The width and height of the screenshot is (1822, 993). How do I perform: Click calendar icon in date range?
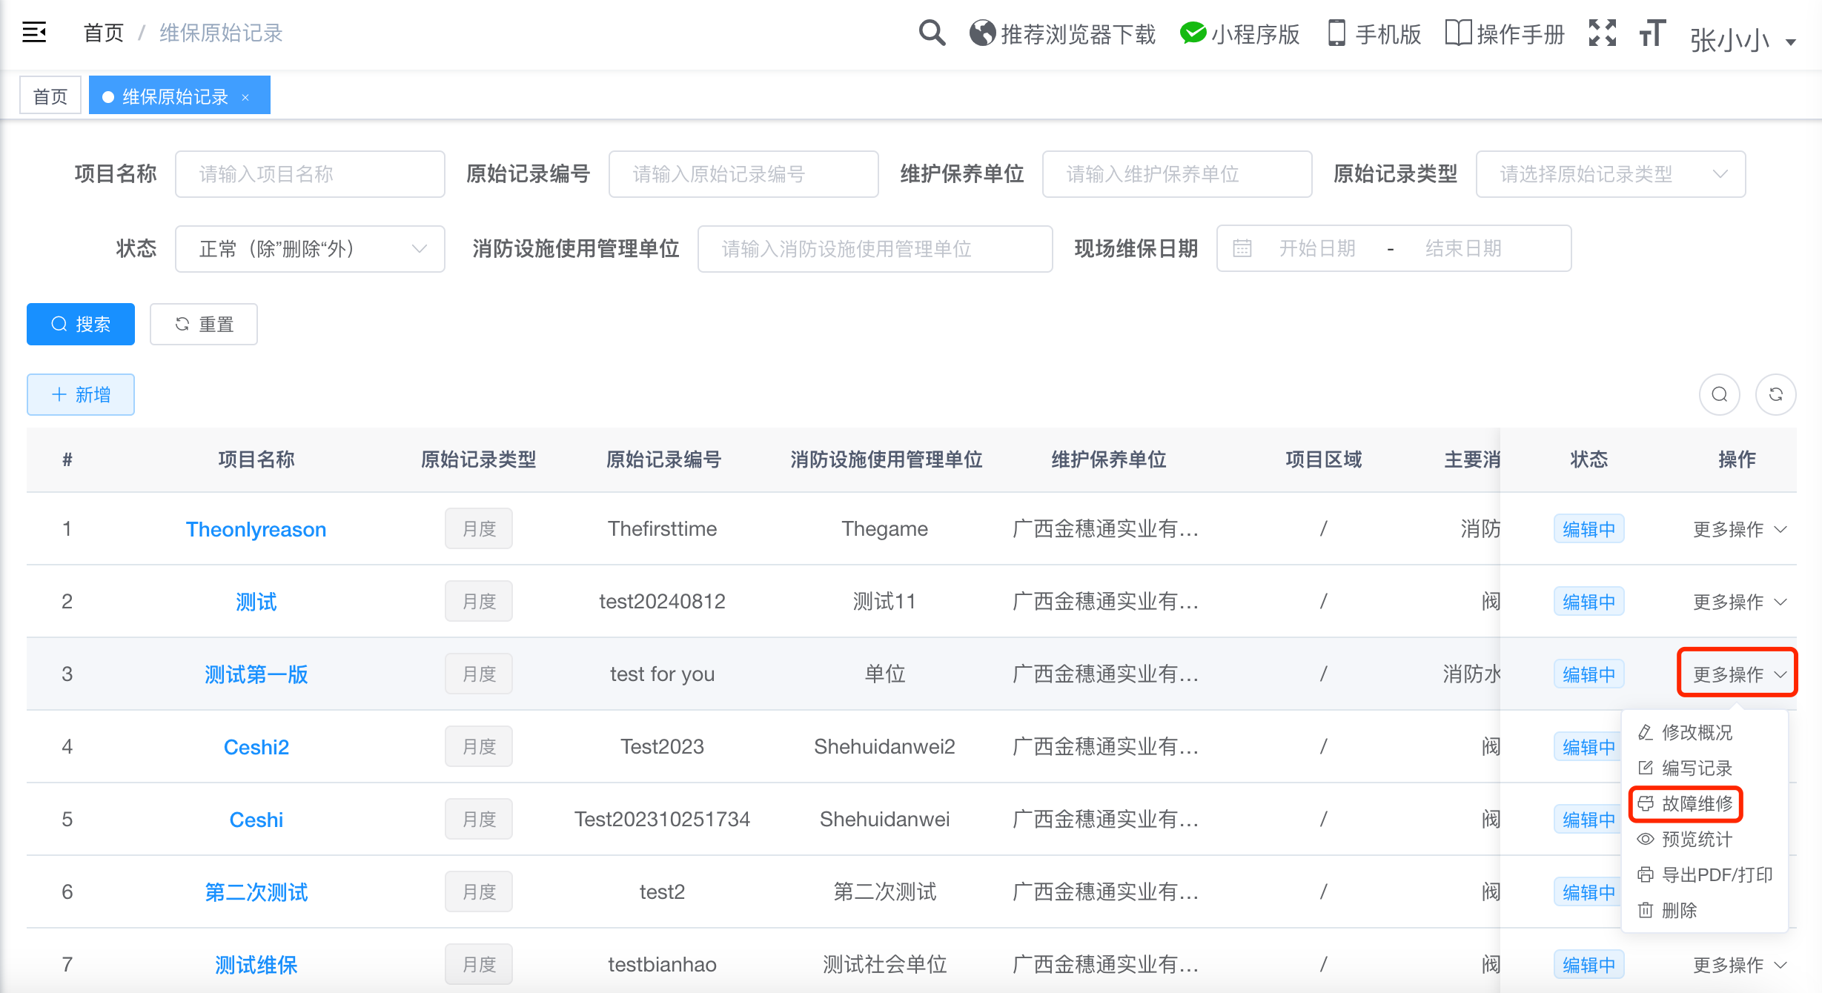pyautogui.click(x=1242, y=248)
